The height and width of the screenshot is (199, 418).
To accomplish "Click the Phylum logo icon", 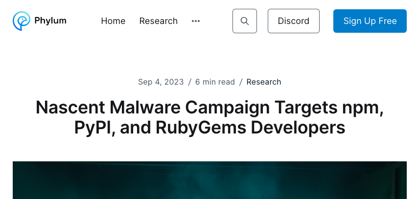I will click(21, 21).
